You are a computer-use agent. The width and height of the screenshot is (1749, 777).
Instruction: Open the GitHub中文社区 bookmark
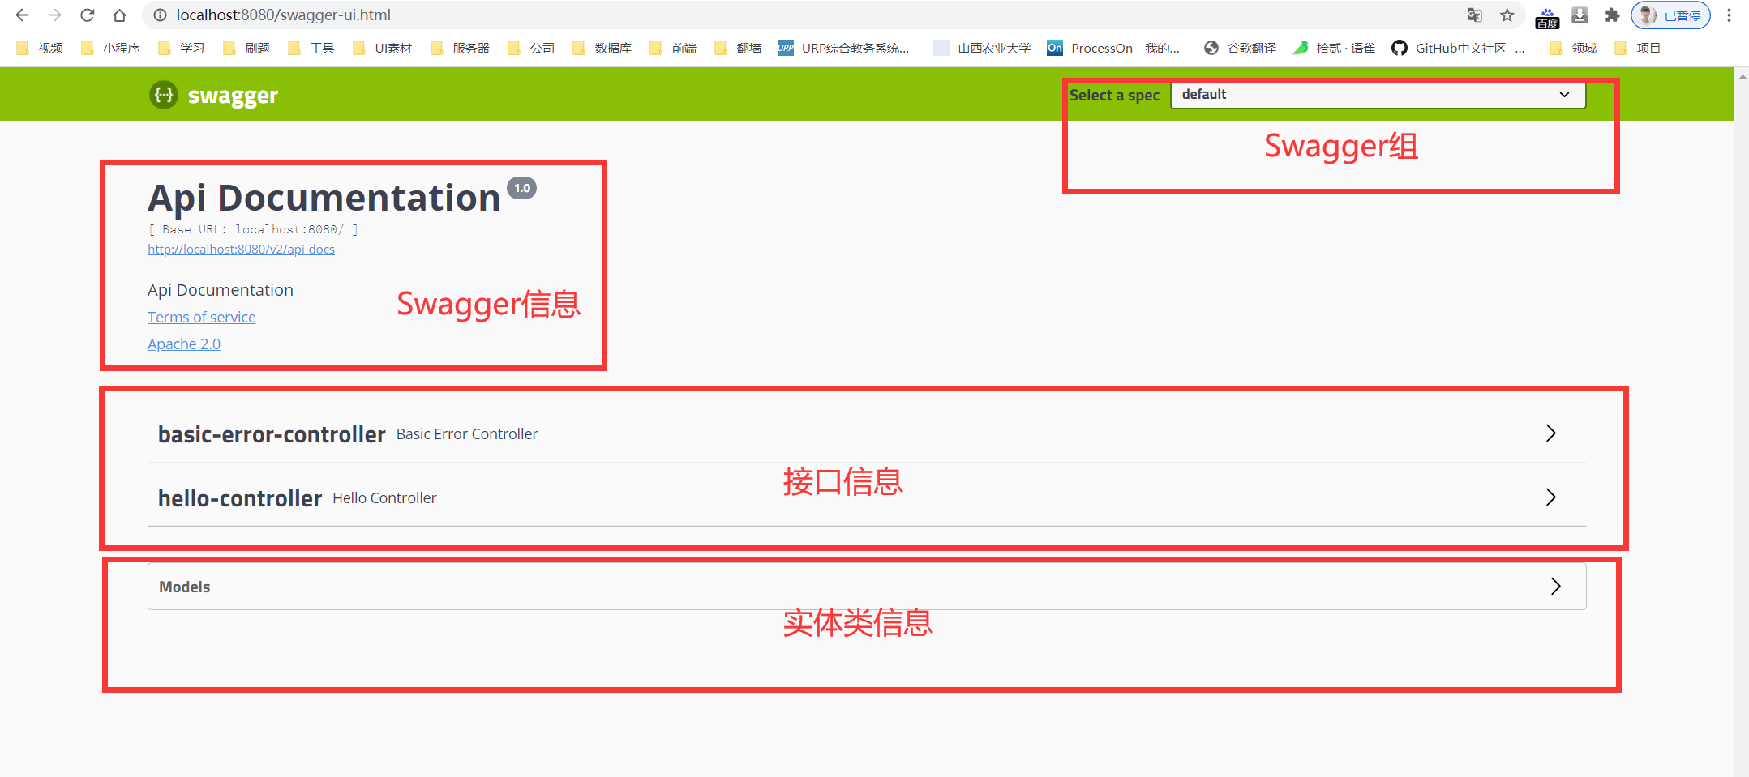[x=1458, y=48]
